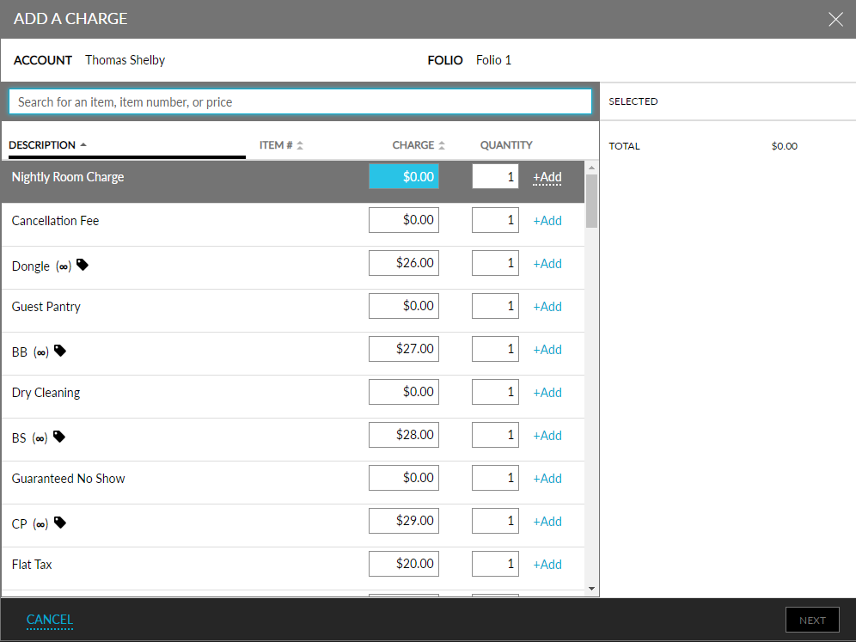Click the tag icon next to Dongle
This screenshot has width=856, height=642.
click(x=83, y=265)
